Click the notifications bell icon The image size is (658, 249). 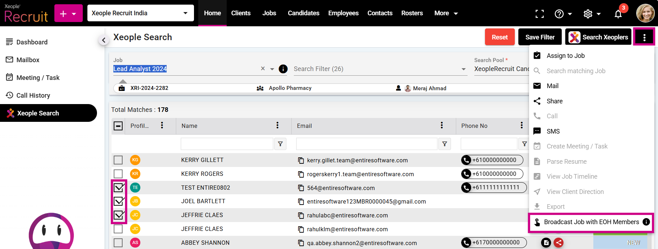pos(618,14)
